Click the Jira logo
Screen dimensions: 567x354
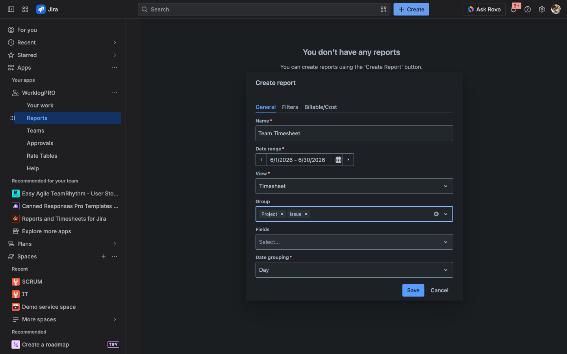(x=47, y=9)
